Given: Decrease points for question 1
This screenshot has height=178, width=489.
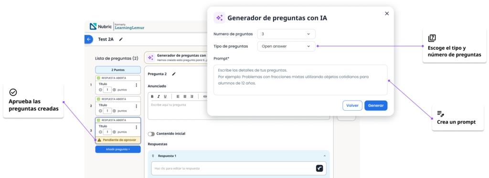Looking at the screenshot, I should 100,90.
